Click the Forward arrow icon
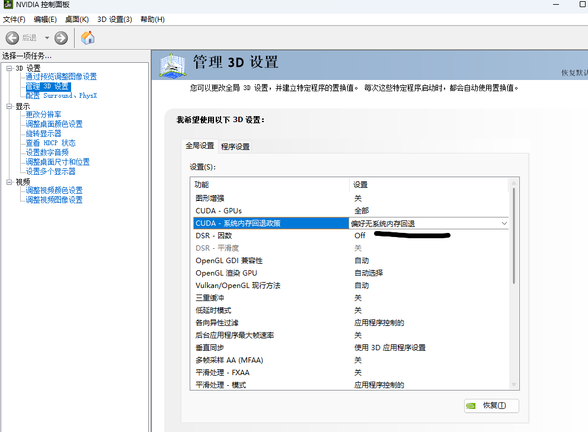The image size is (588, 432). 61,38
